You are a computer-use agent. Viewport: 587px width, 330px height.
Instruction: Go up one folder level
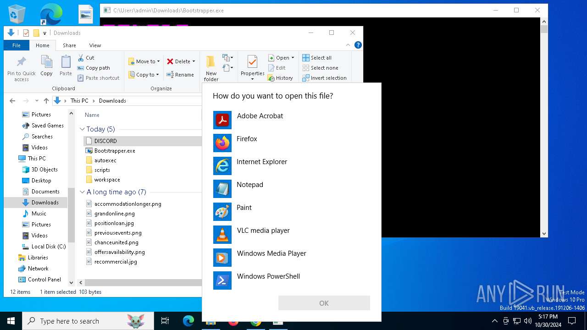tap(46, 101)
